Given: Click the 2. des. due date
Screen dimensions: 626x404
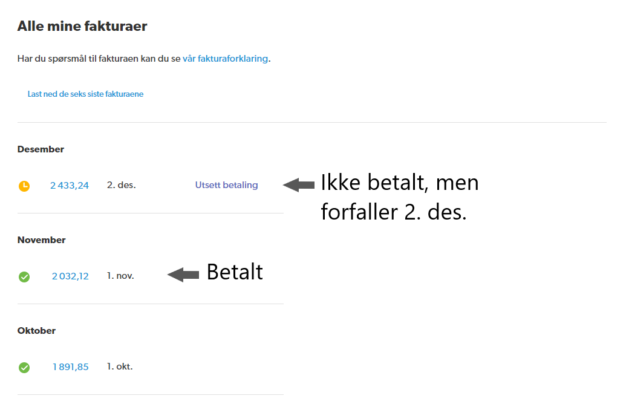Looking at the screenshot, I should coord(122,185).
